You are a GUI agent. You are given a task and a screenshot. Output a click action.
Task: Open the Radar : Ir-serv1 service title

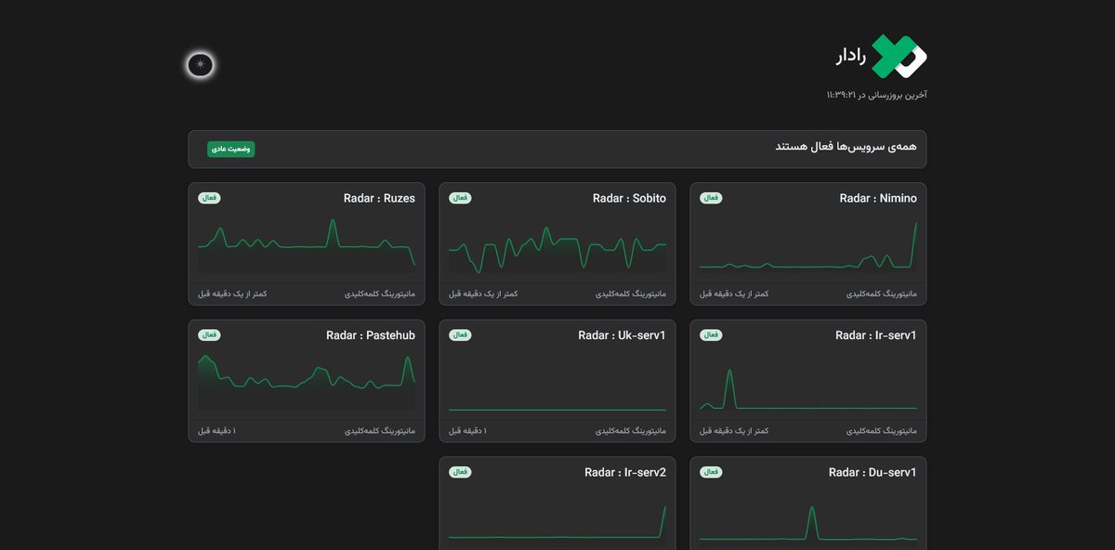[875, 335]
